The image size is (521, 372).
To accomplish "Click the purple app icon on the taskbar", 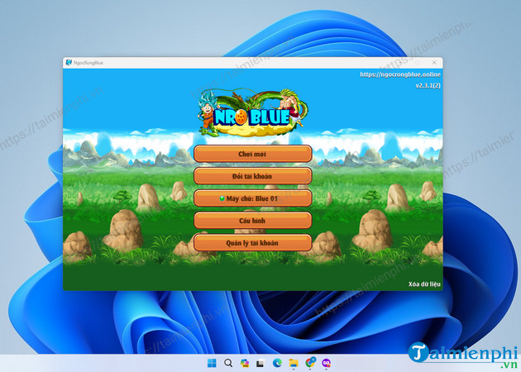I will pyautogui.click(x=327, y=363).
